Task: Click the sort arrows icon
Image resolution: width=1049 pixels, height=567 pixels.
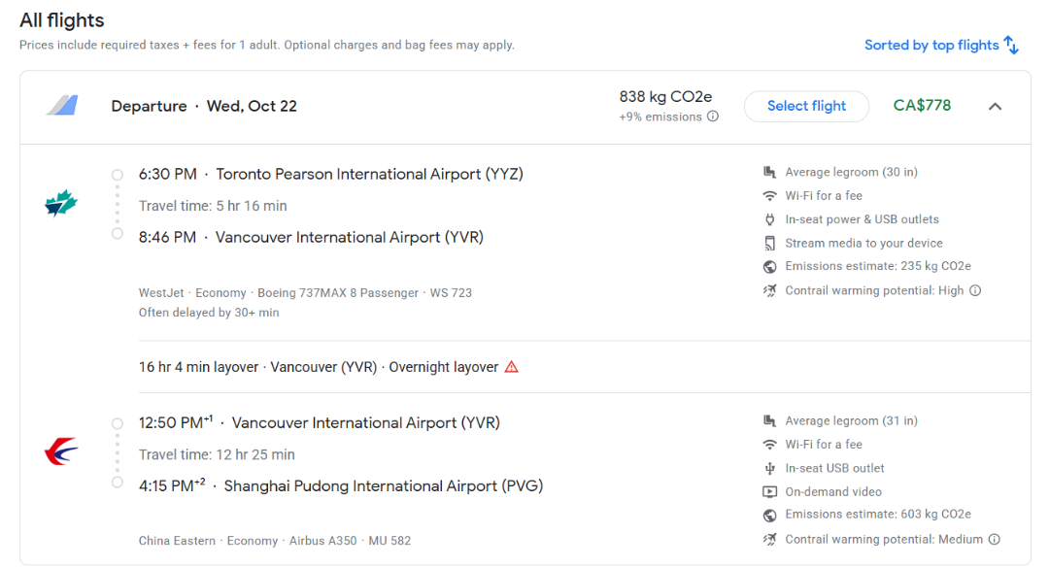Action: [1011, 45]
